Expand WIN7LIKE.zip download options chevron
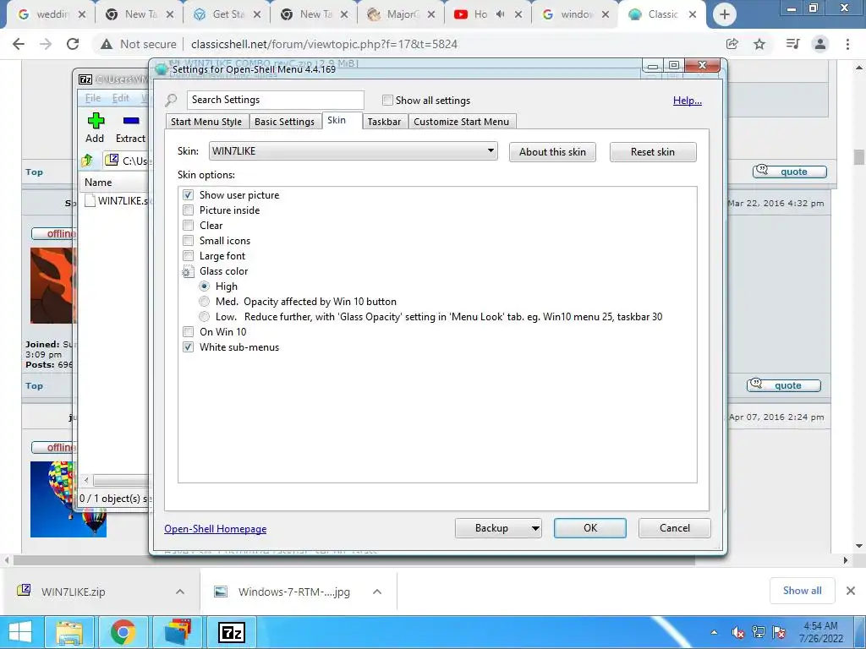The height and width of the screenshot is (649, 866). 180,592
